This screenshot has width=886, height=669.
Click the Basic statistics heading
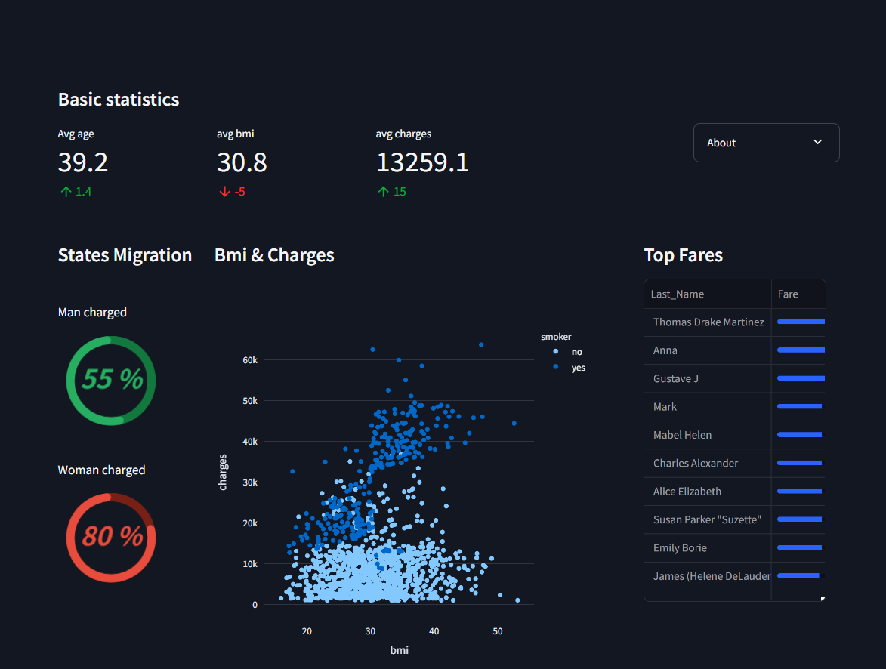(119, 100)
